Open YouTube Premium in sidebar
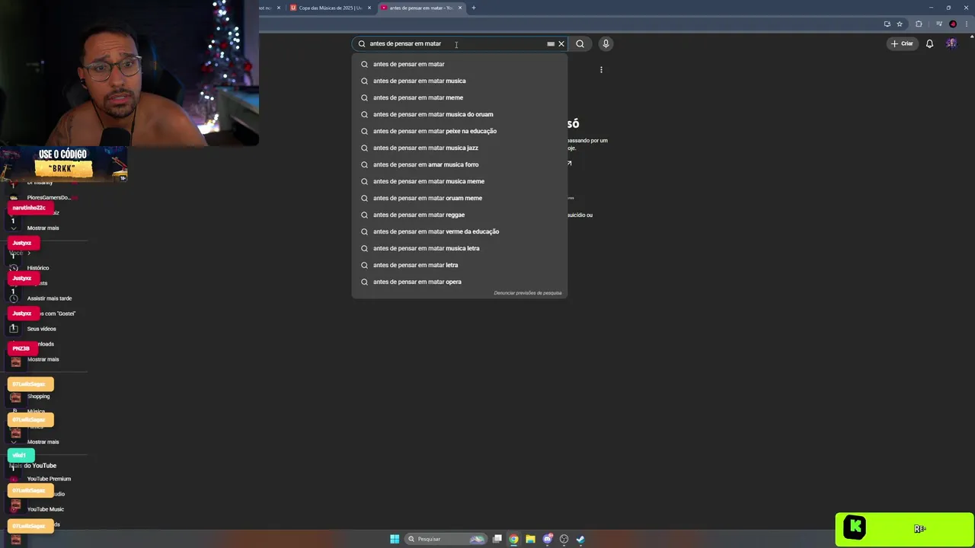This screenshot has height=548, width=975. point(49,479)
